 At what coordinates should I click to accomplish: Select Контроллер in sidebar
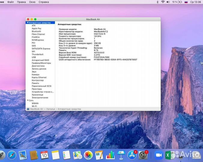tap(38, 80)
